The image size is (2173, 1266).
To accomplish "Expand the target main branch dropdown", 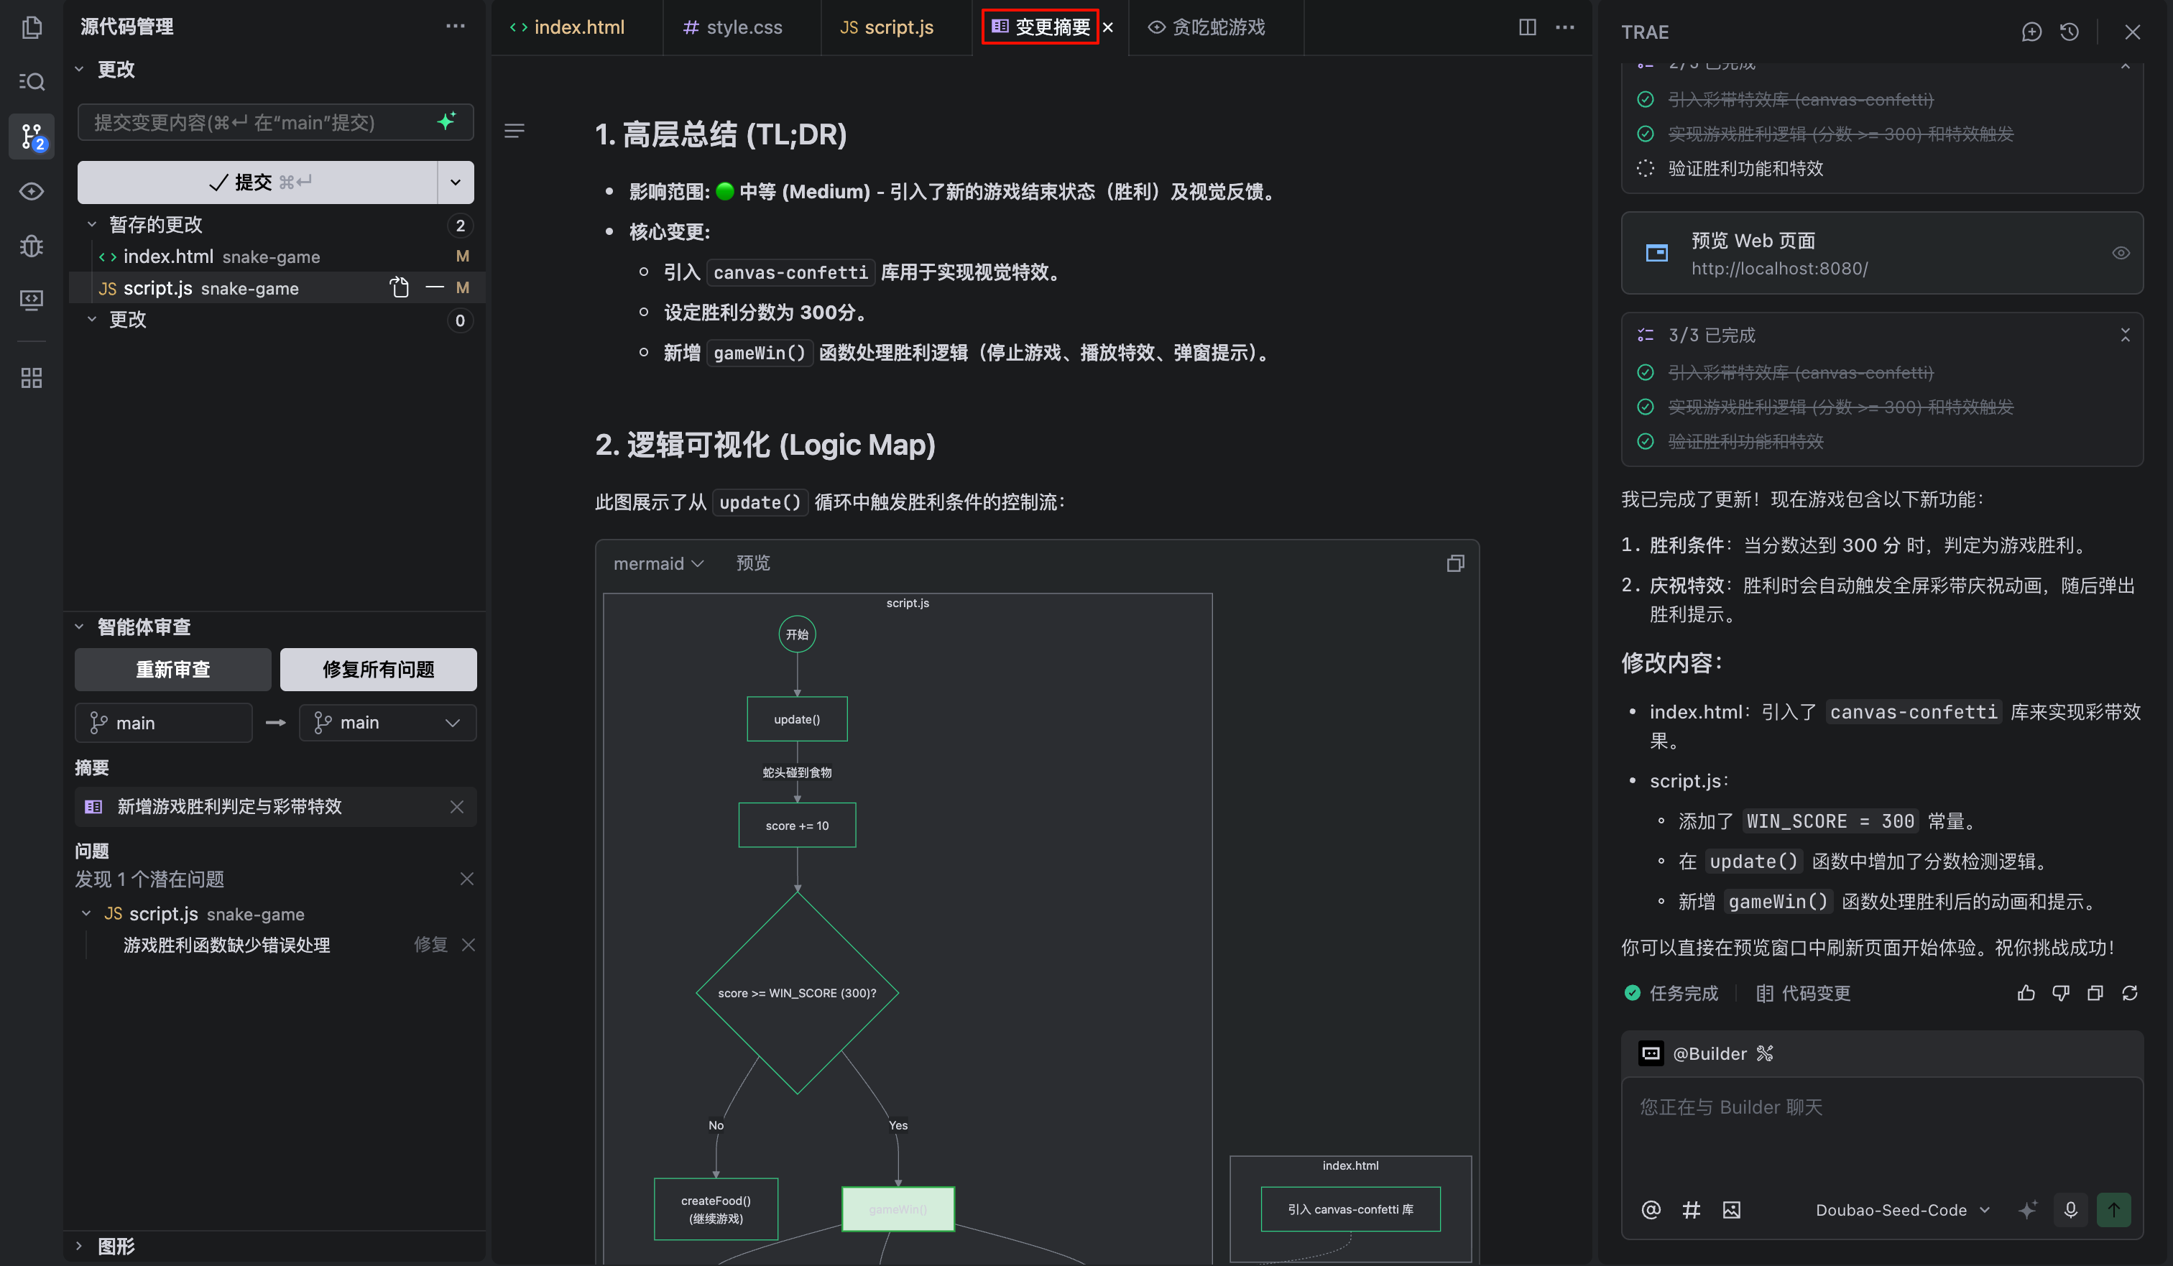I will (x=387, y=723).
